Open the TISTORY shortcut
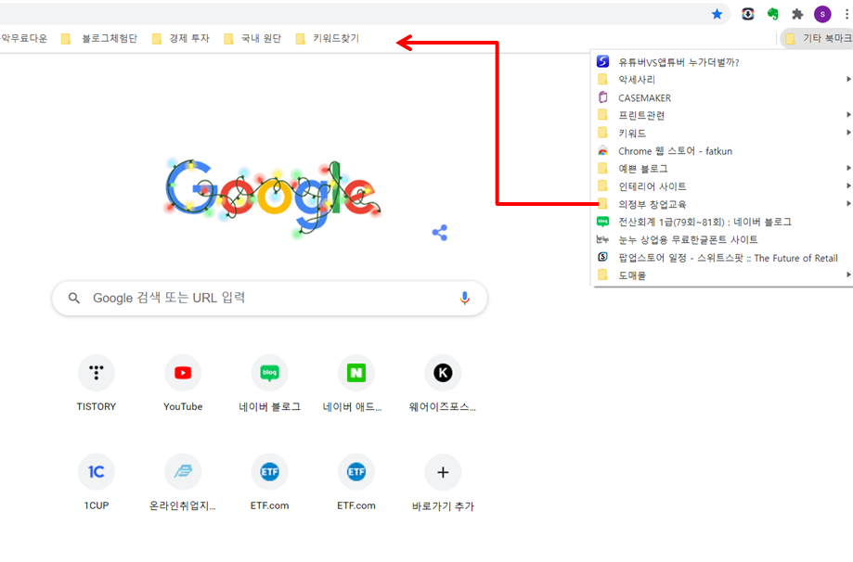Screen dimensions: 853x562 [x=97, y=384]
